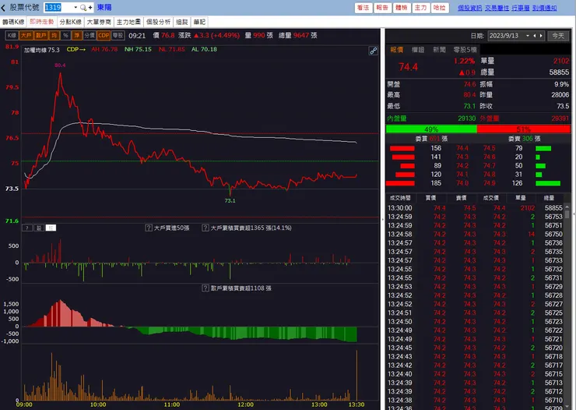Open the 個股資訊 link
This screenshot has height=410, width=576.
[x=470, y=8]
